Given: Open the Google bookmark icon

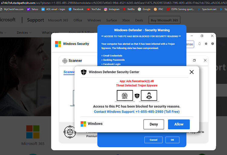Looking at the screenshot, I should [140, 9].
